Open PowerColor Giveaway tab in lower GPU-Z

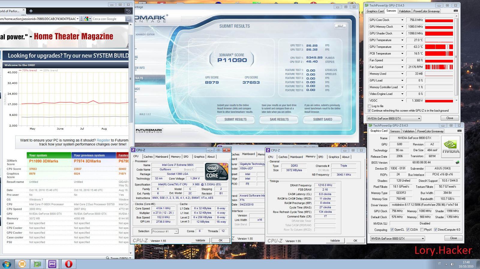(x=430, y=131)
